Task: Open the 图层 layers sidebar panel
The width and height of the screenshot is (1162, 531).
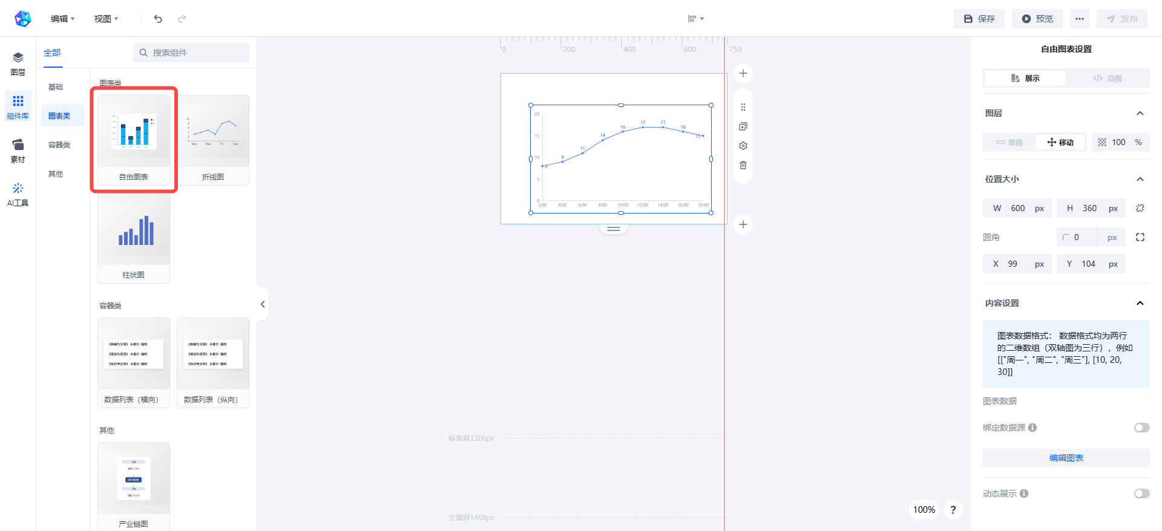Action: tap(18, 63)
